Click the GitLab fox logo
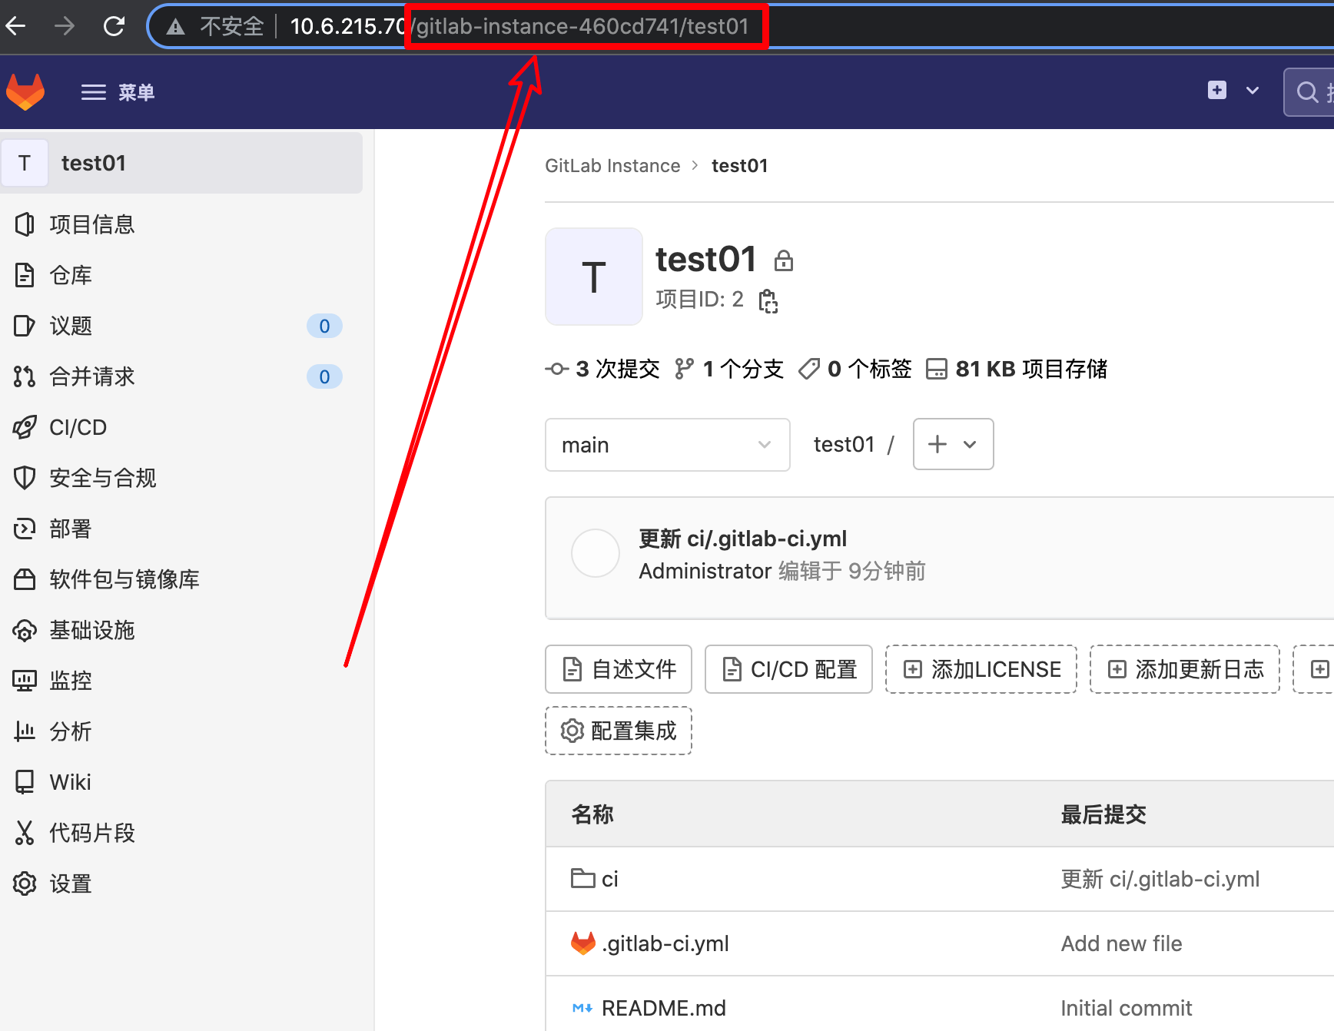 [x=25, y=92]
